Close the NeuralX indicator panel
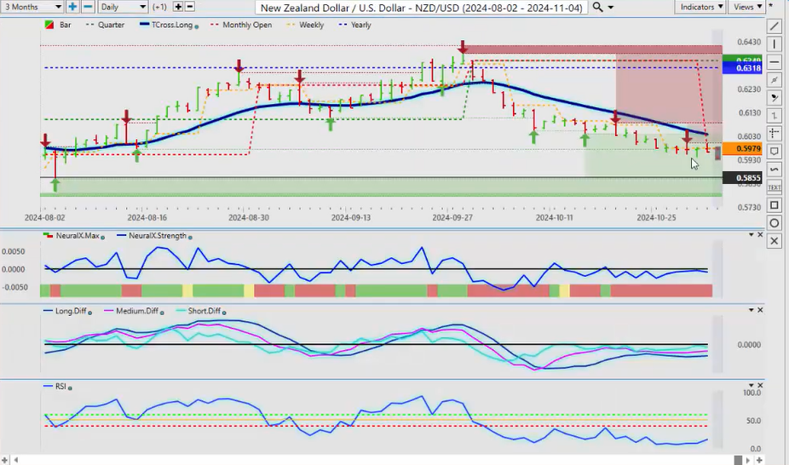Viewport: 789px width, 465px height. coord(761,235)
